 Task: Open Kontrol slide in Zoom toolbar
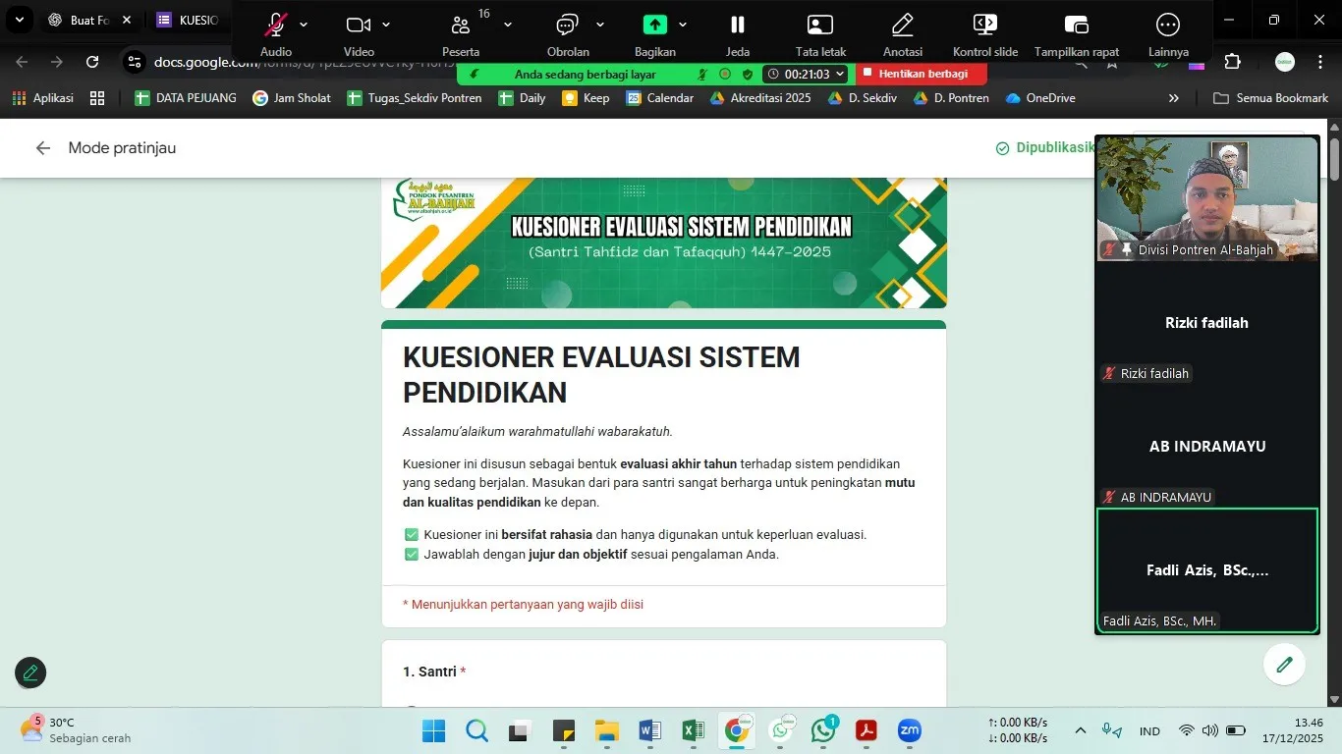point(984,26)
